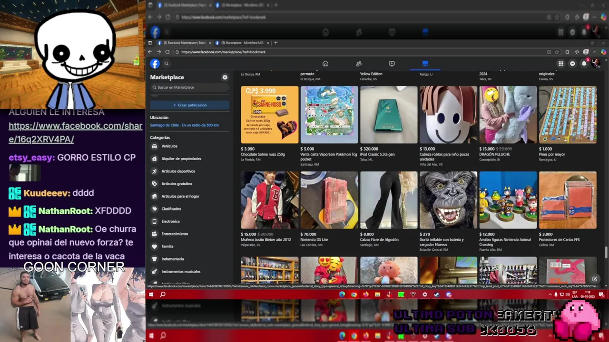Click the browser address bar URL
The image size is (609, 342).
(x=223, y=52)
